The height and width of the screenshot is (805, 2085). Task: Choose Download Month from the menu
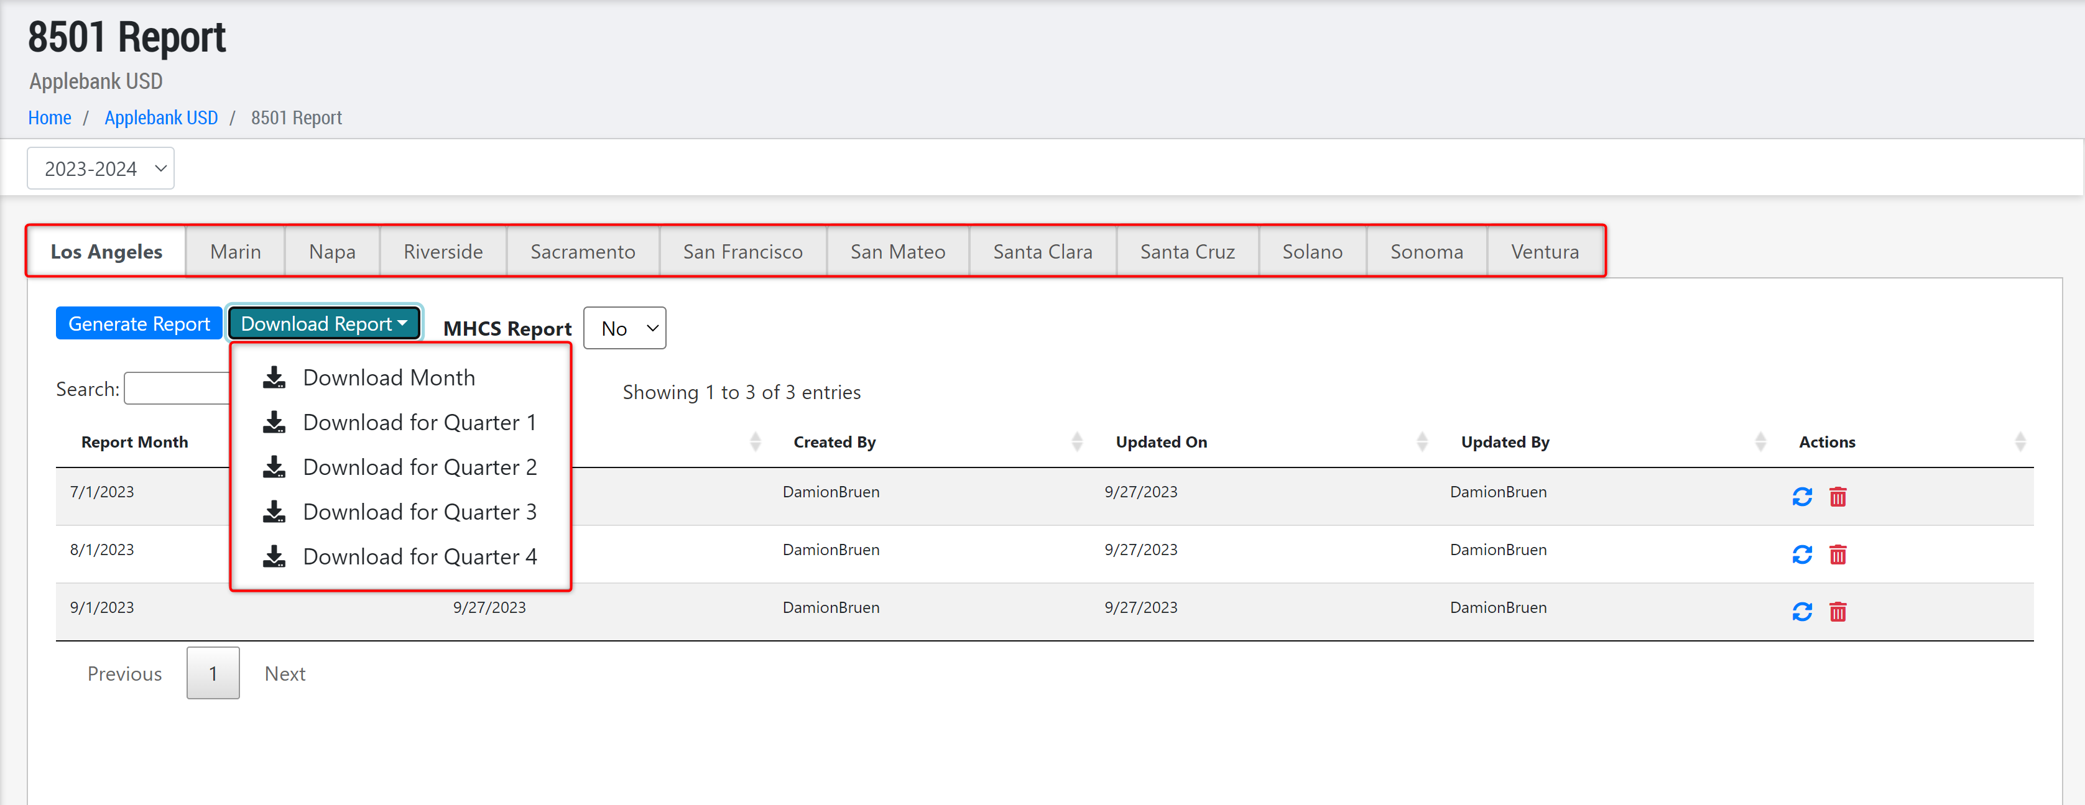point(389,378)
